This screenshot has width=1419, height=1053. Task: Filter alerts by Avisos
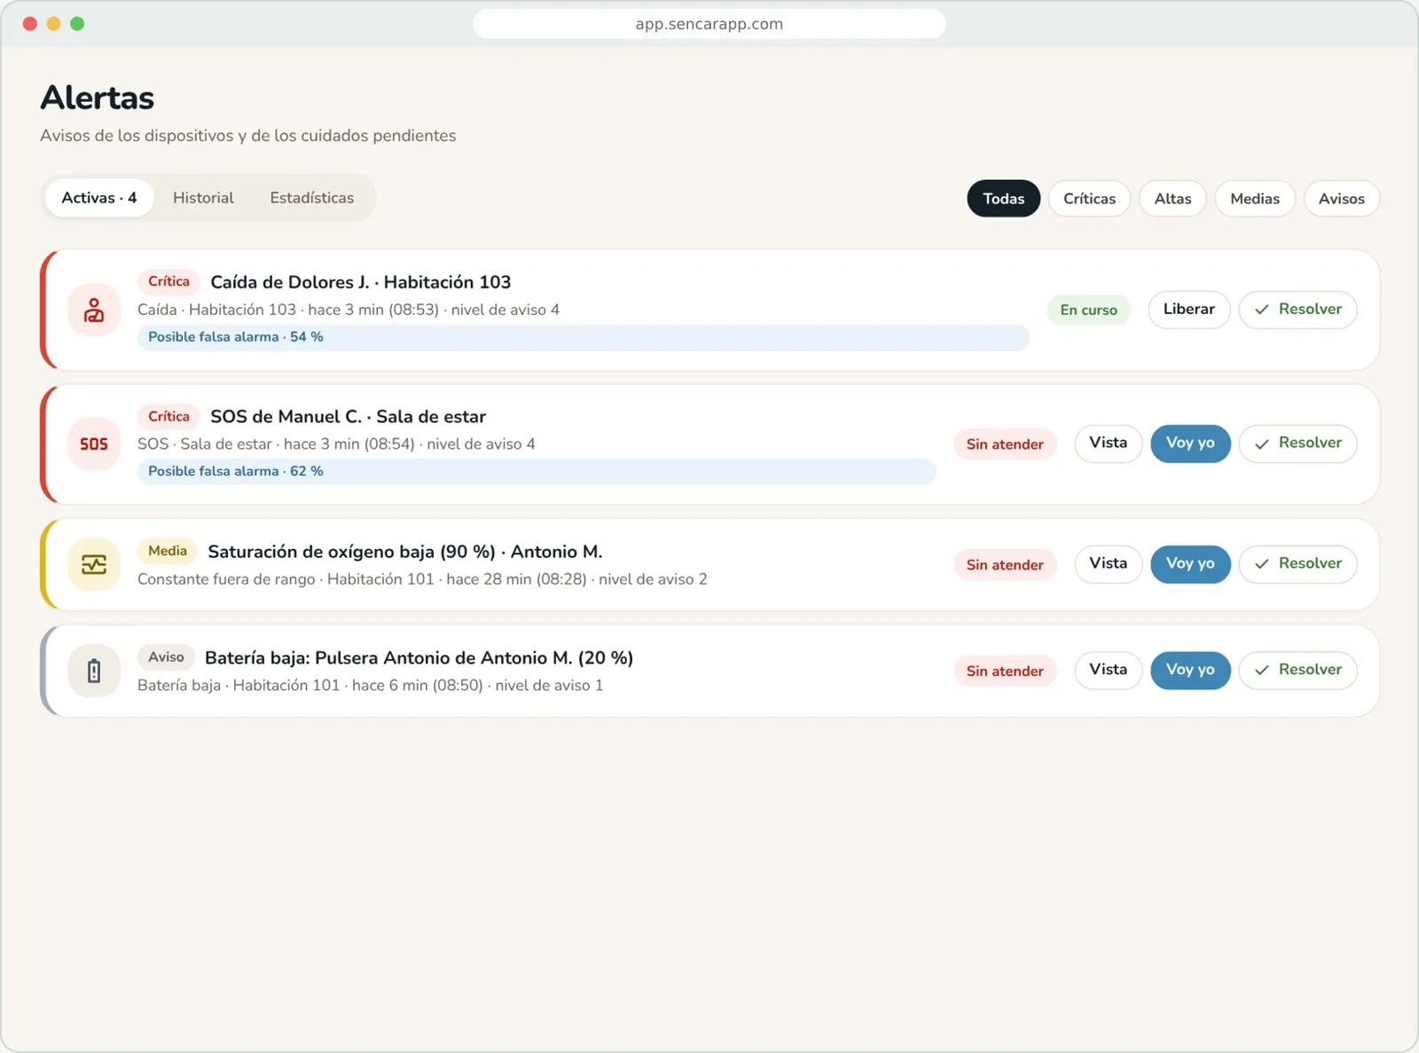pyautogui.click(x=1341, y=199)
